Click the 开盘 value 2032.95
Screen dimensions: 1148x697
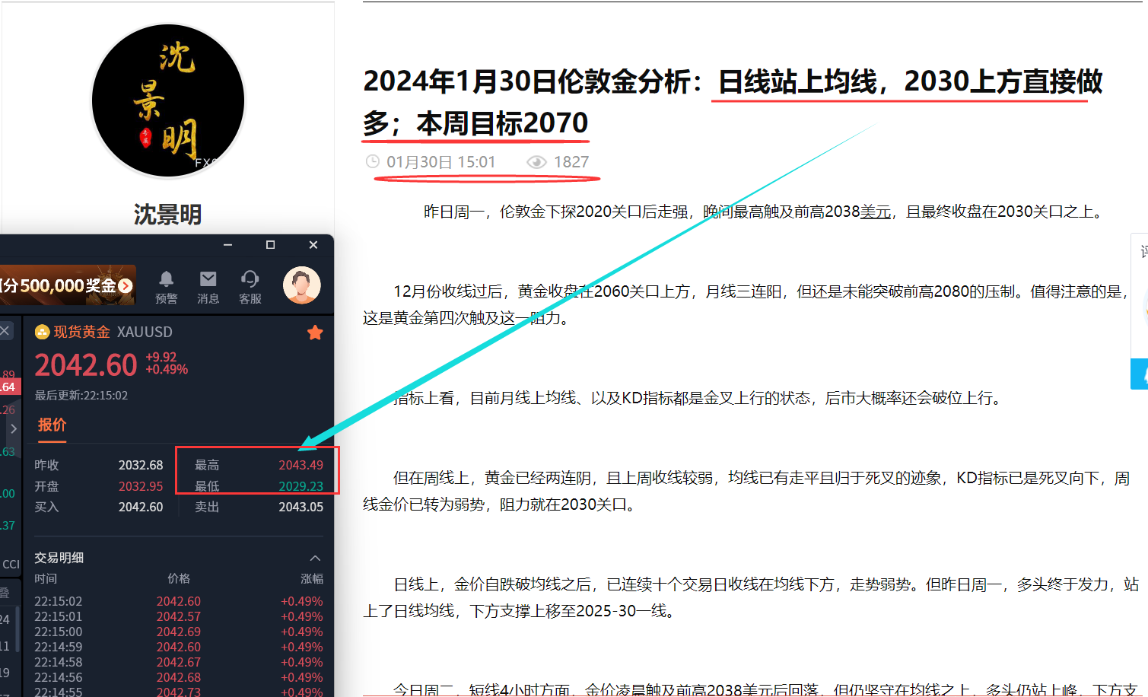(x=141, y=486)
